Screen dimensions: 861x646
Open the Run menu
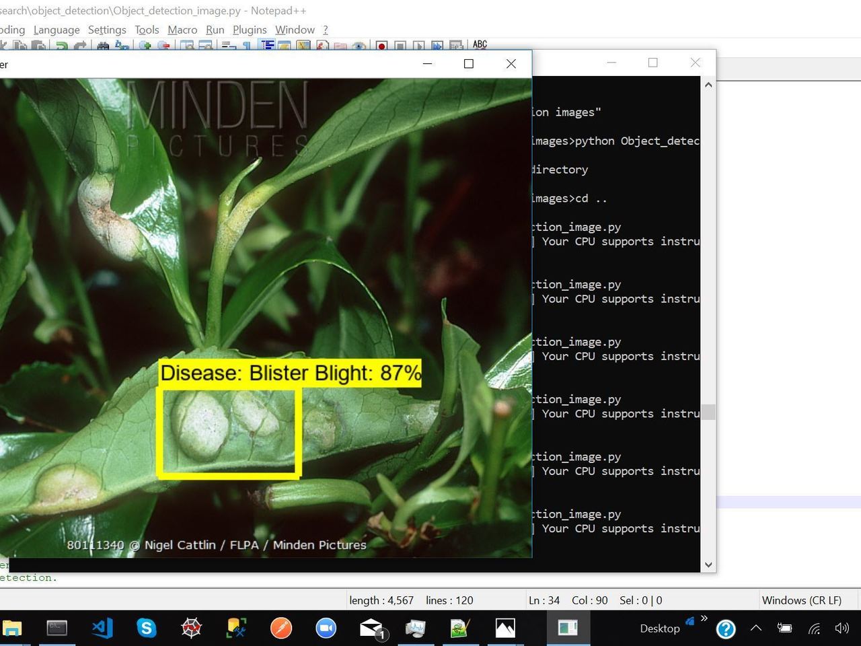[x=215, y=30]
